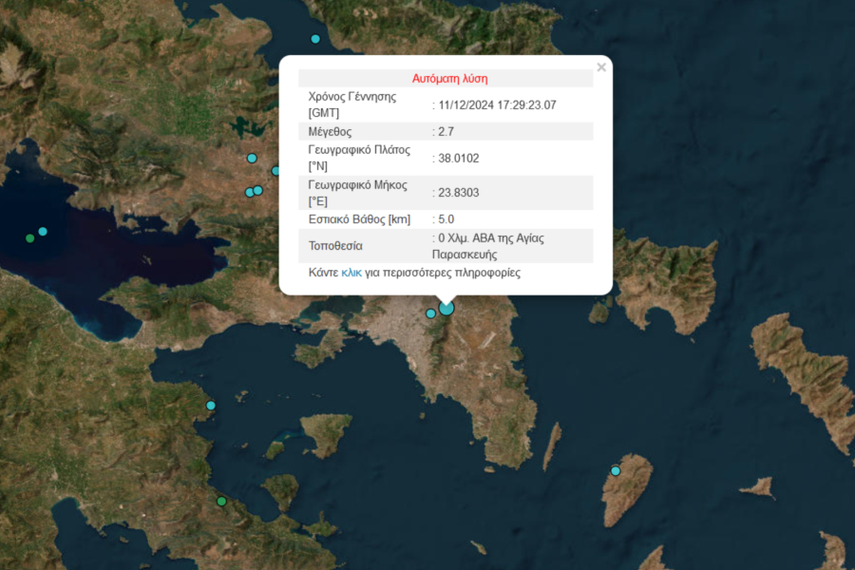Click the earthquake marker just east of the epicenter
855x570 pixels.
click(430, 313)
